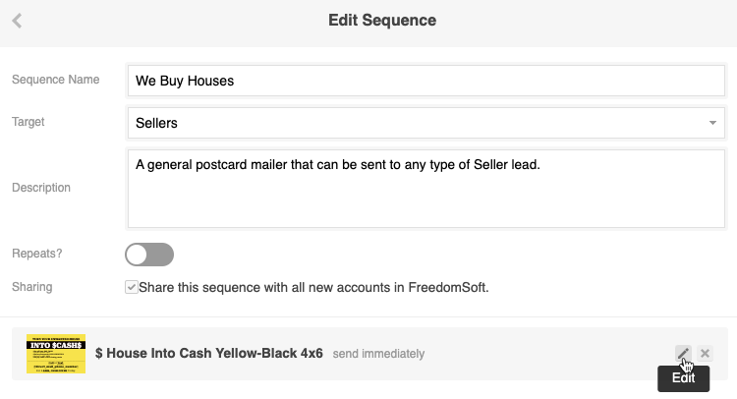The image size is (737, 399).
Task: Click the black 'Edit' tooltip
Action: tap(683, 378)
